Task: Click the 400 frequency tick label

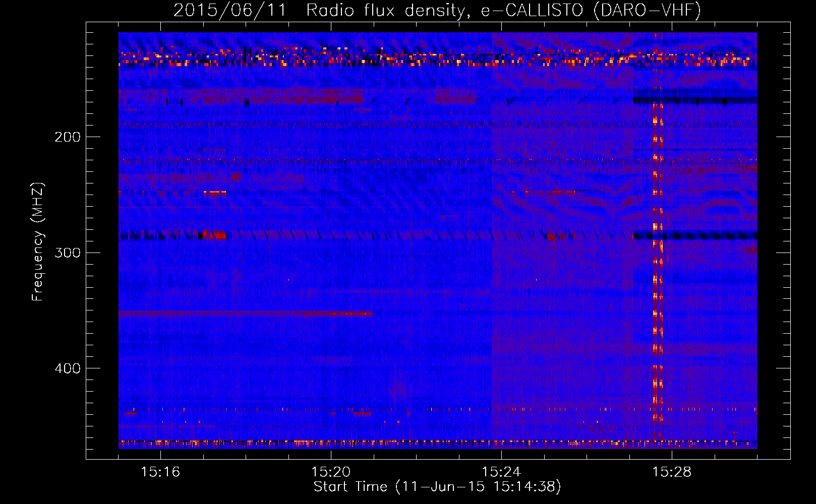Action: [67, 368]
